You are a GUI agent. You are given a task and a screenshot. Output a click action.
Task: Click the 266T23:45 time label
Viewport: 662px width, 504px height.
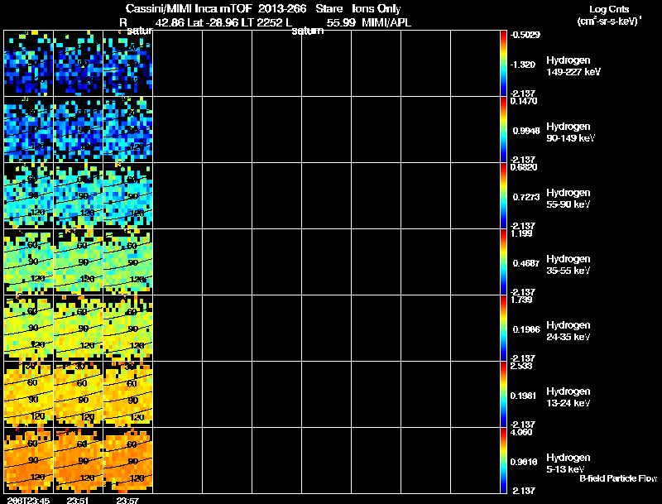click(26, 499)
